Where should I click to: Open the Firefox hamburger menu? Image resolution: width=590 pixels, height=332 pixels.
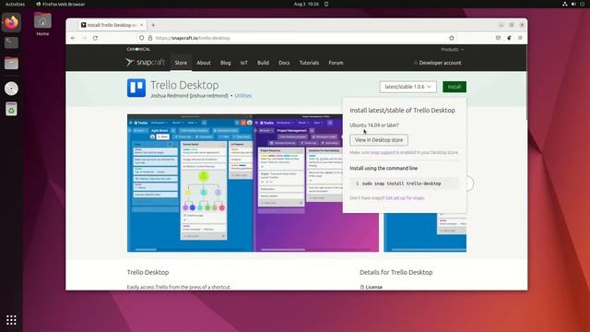coord(520,38)
